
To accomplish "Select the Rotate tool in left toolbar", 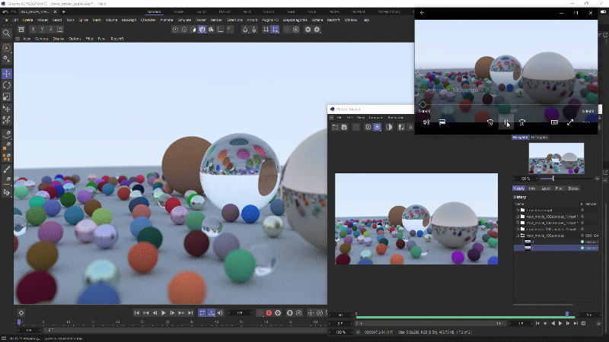I will coord(7,85).
